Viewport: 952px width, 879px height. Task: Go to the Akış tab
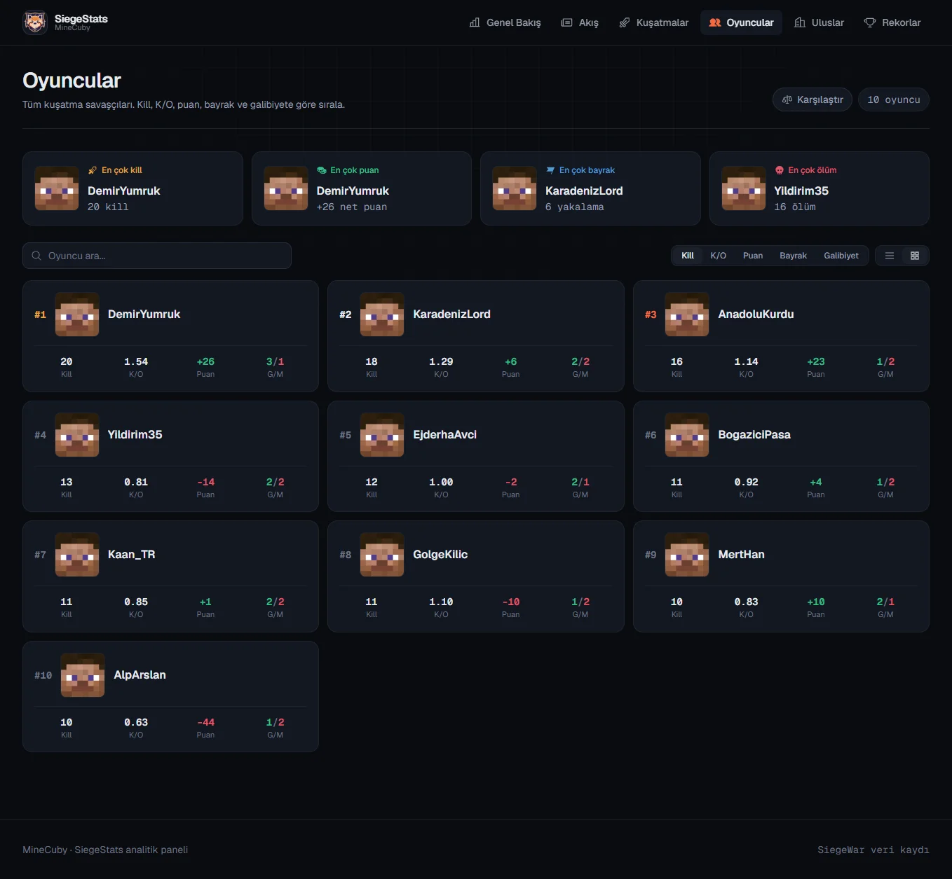[x=580, y=22]
